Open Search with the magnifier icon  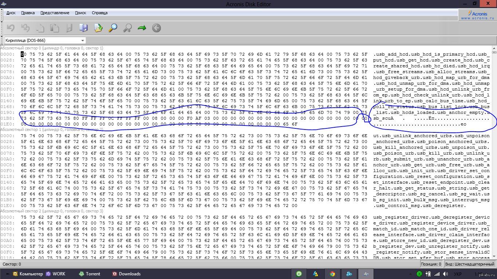pos(113,28)
